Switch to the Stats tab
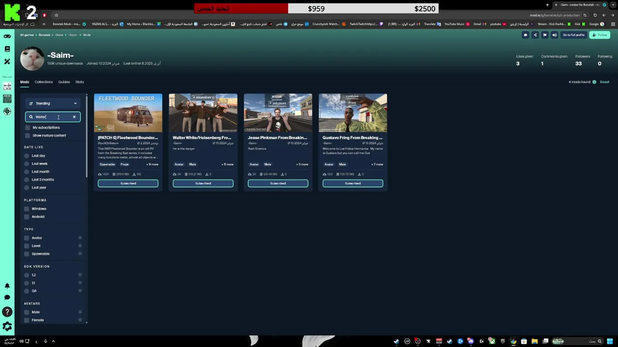 point(80,82)
